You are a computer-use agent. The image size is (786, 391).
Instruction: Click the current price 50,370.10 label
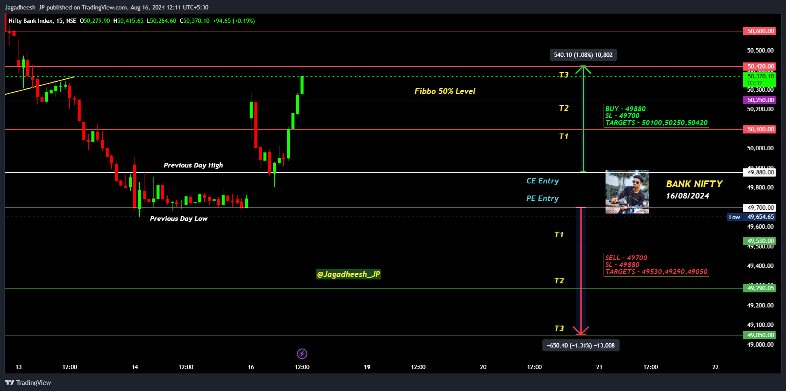pos(759,79)
